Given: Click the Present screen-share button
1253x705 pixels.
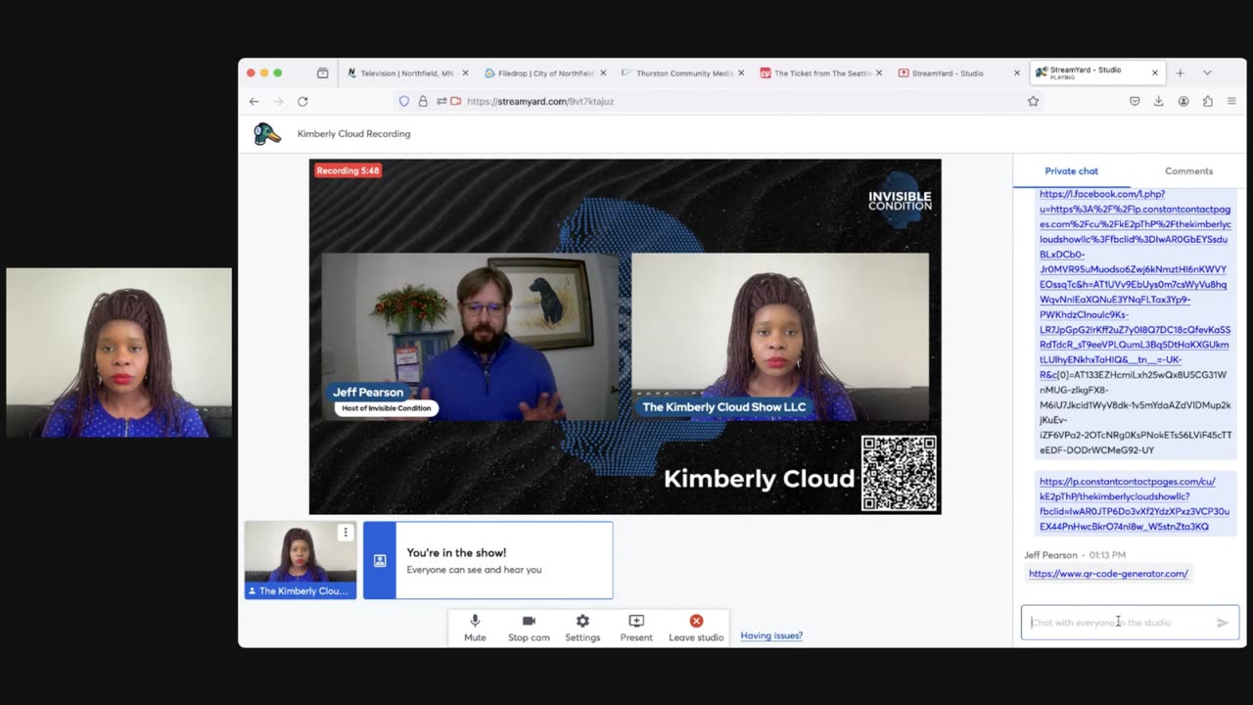Looking at the screenshot, I should 636,628.
